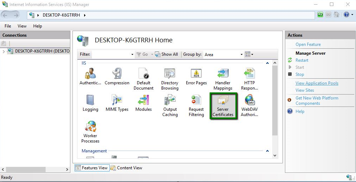Open the Error Pages feature
This screenshot has width=356, height=182.
(x=196, y=77)
